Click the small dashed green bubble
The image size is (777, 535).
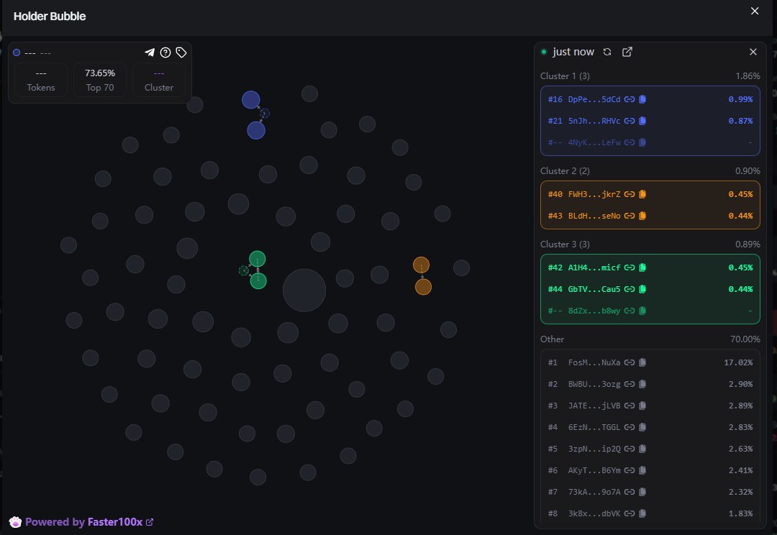click(243, 270)
